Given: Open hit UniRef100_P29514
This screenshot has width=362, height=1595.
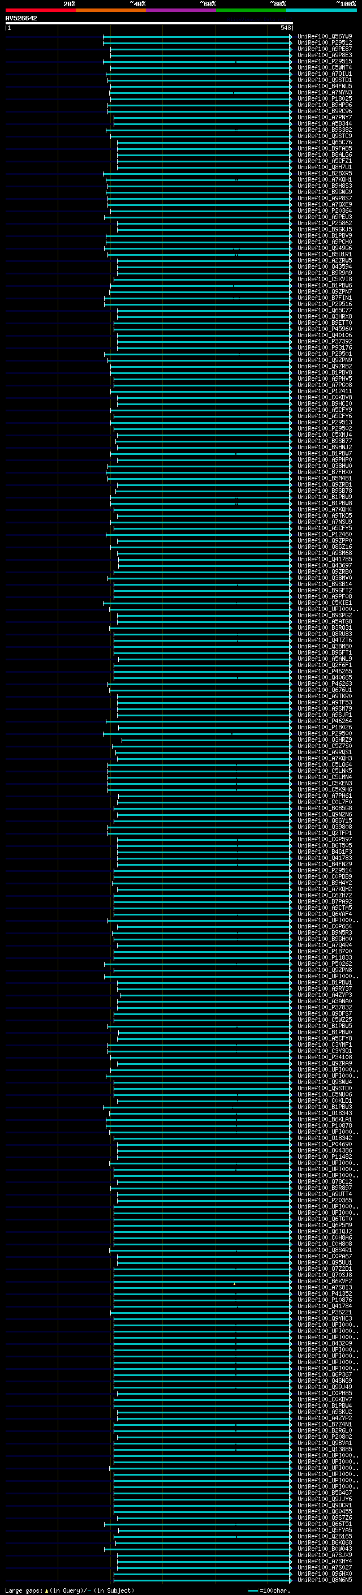Looking at the screenshot, I should (x=324, y=870).
